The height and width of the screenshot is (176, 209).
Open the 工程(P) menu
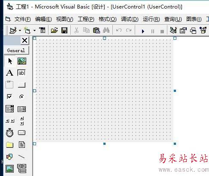[x=86, y=19]
